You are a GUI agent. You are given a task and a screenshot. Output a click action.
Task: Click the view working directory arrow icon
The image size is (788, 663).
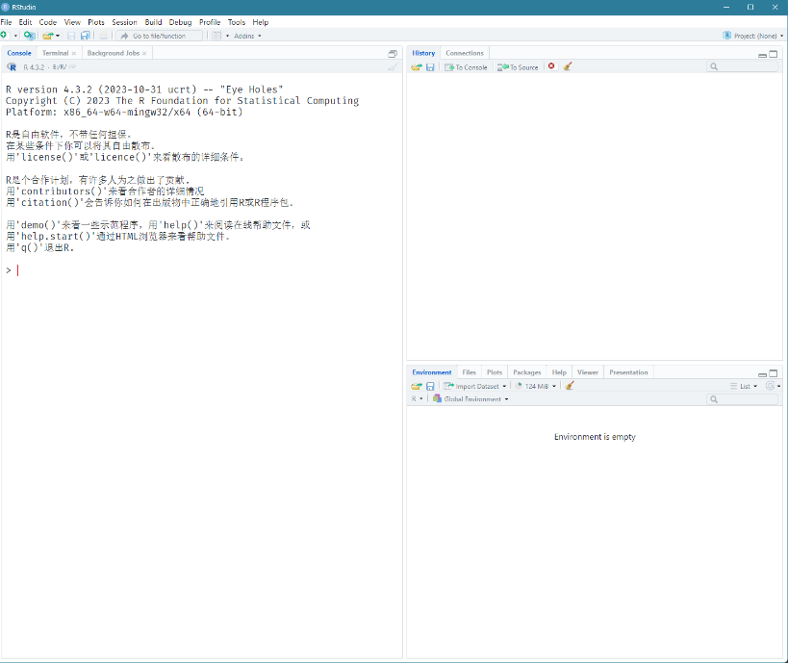pyautogui.click(x=72, y=66)
